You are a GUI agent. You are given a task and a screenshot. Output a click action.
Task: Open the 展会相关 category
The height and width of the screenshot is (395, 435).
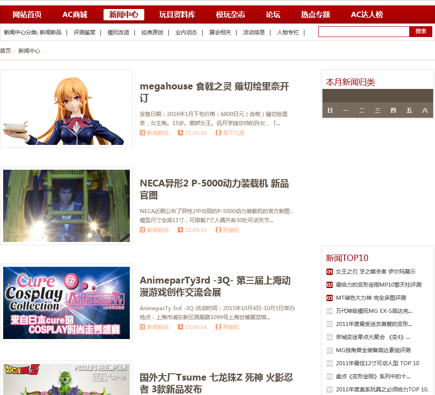(x=220, y=33)
